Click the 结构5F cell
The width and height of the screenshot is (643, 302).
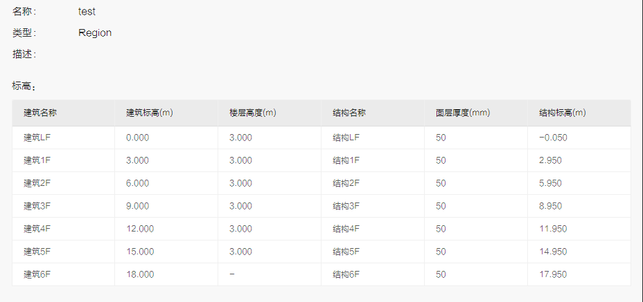[346, 252]
